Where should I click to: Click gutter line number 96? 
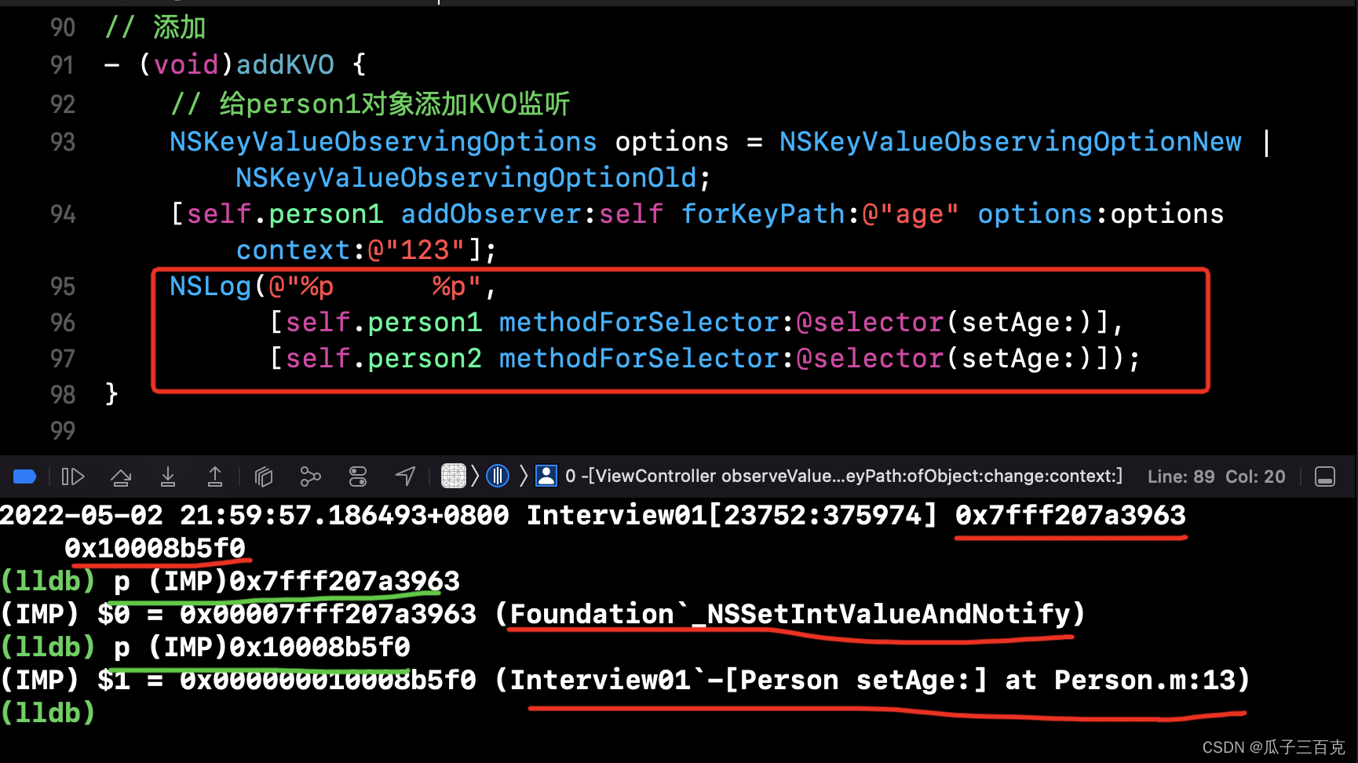click(63, 322)
